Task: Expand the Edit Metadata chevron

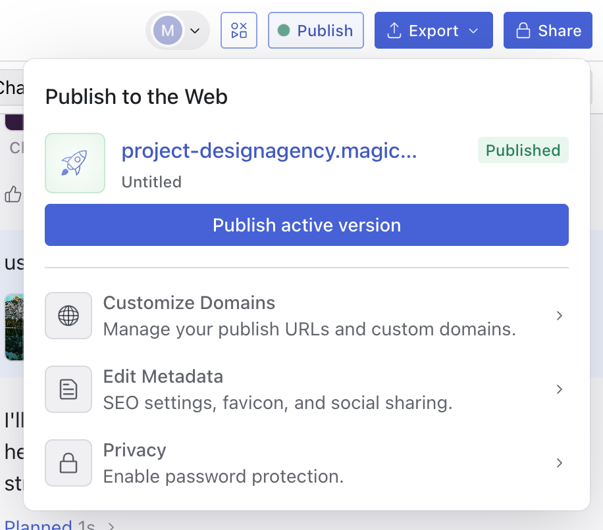Action: click(x=560, y=389)
